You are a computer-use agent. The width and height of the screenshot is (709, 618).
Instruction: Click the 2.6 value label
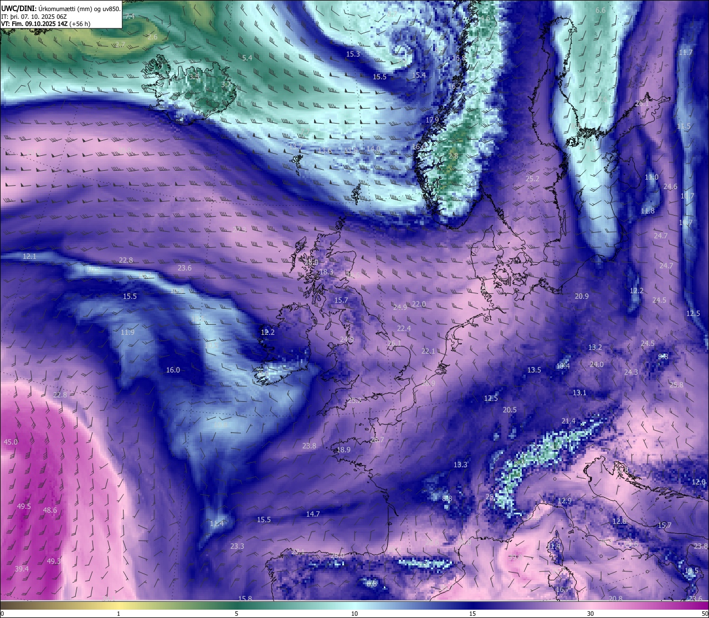click(152, 37)
